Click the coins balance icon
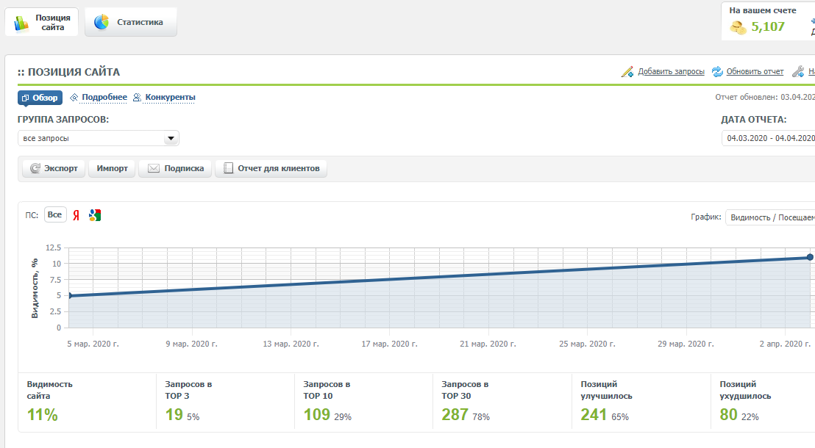 click(x=738, y=27)
